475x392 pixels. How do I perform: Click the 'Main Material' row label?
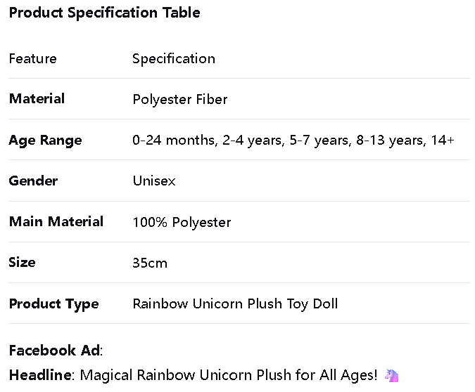click(x=56, y=221)
